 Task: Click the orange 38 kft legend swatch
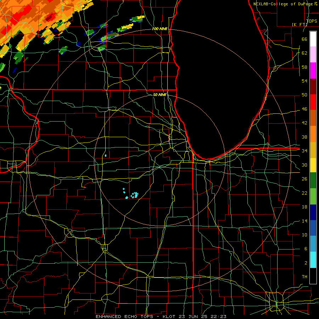pos(313,134)
